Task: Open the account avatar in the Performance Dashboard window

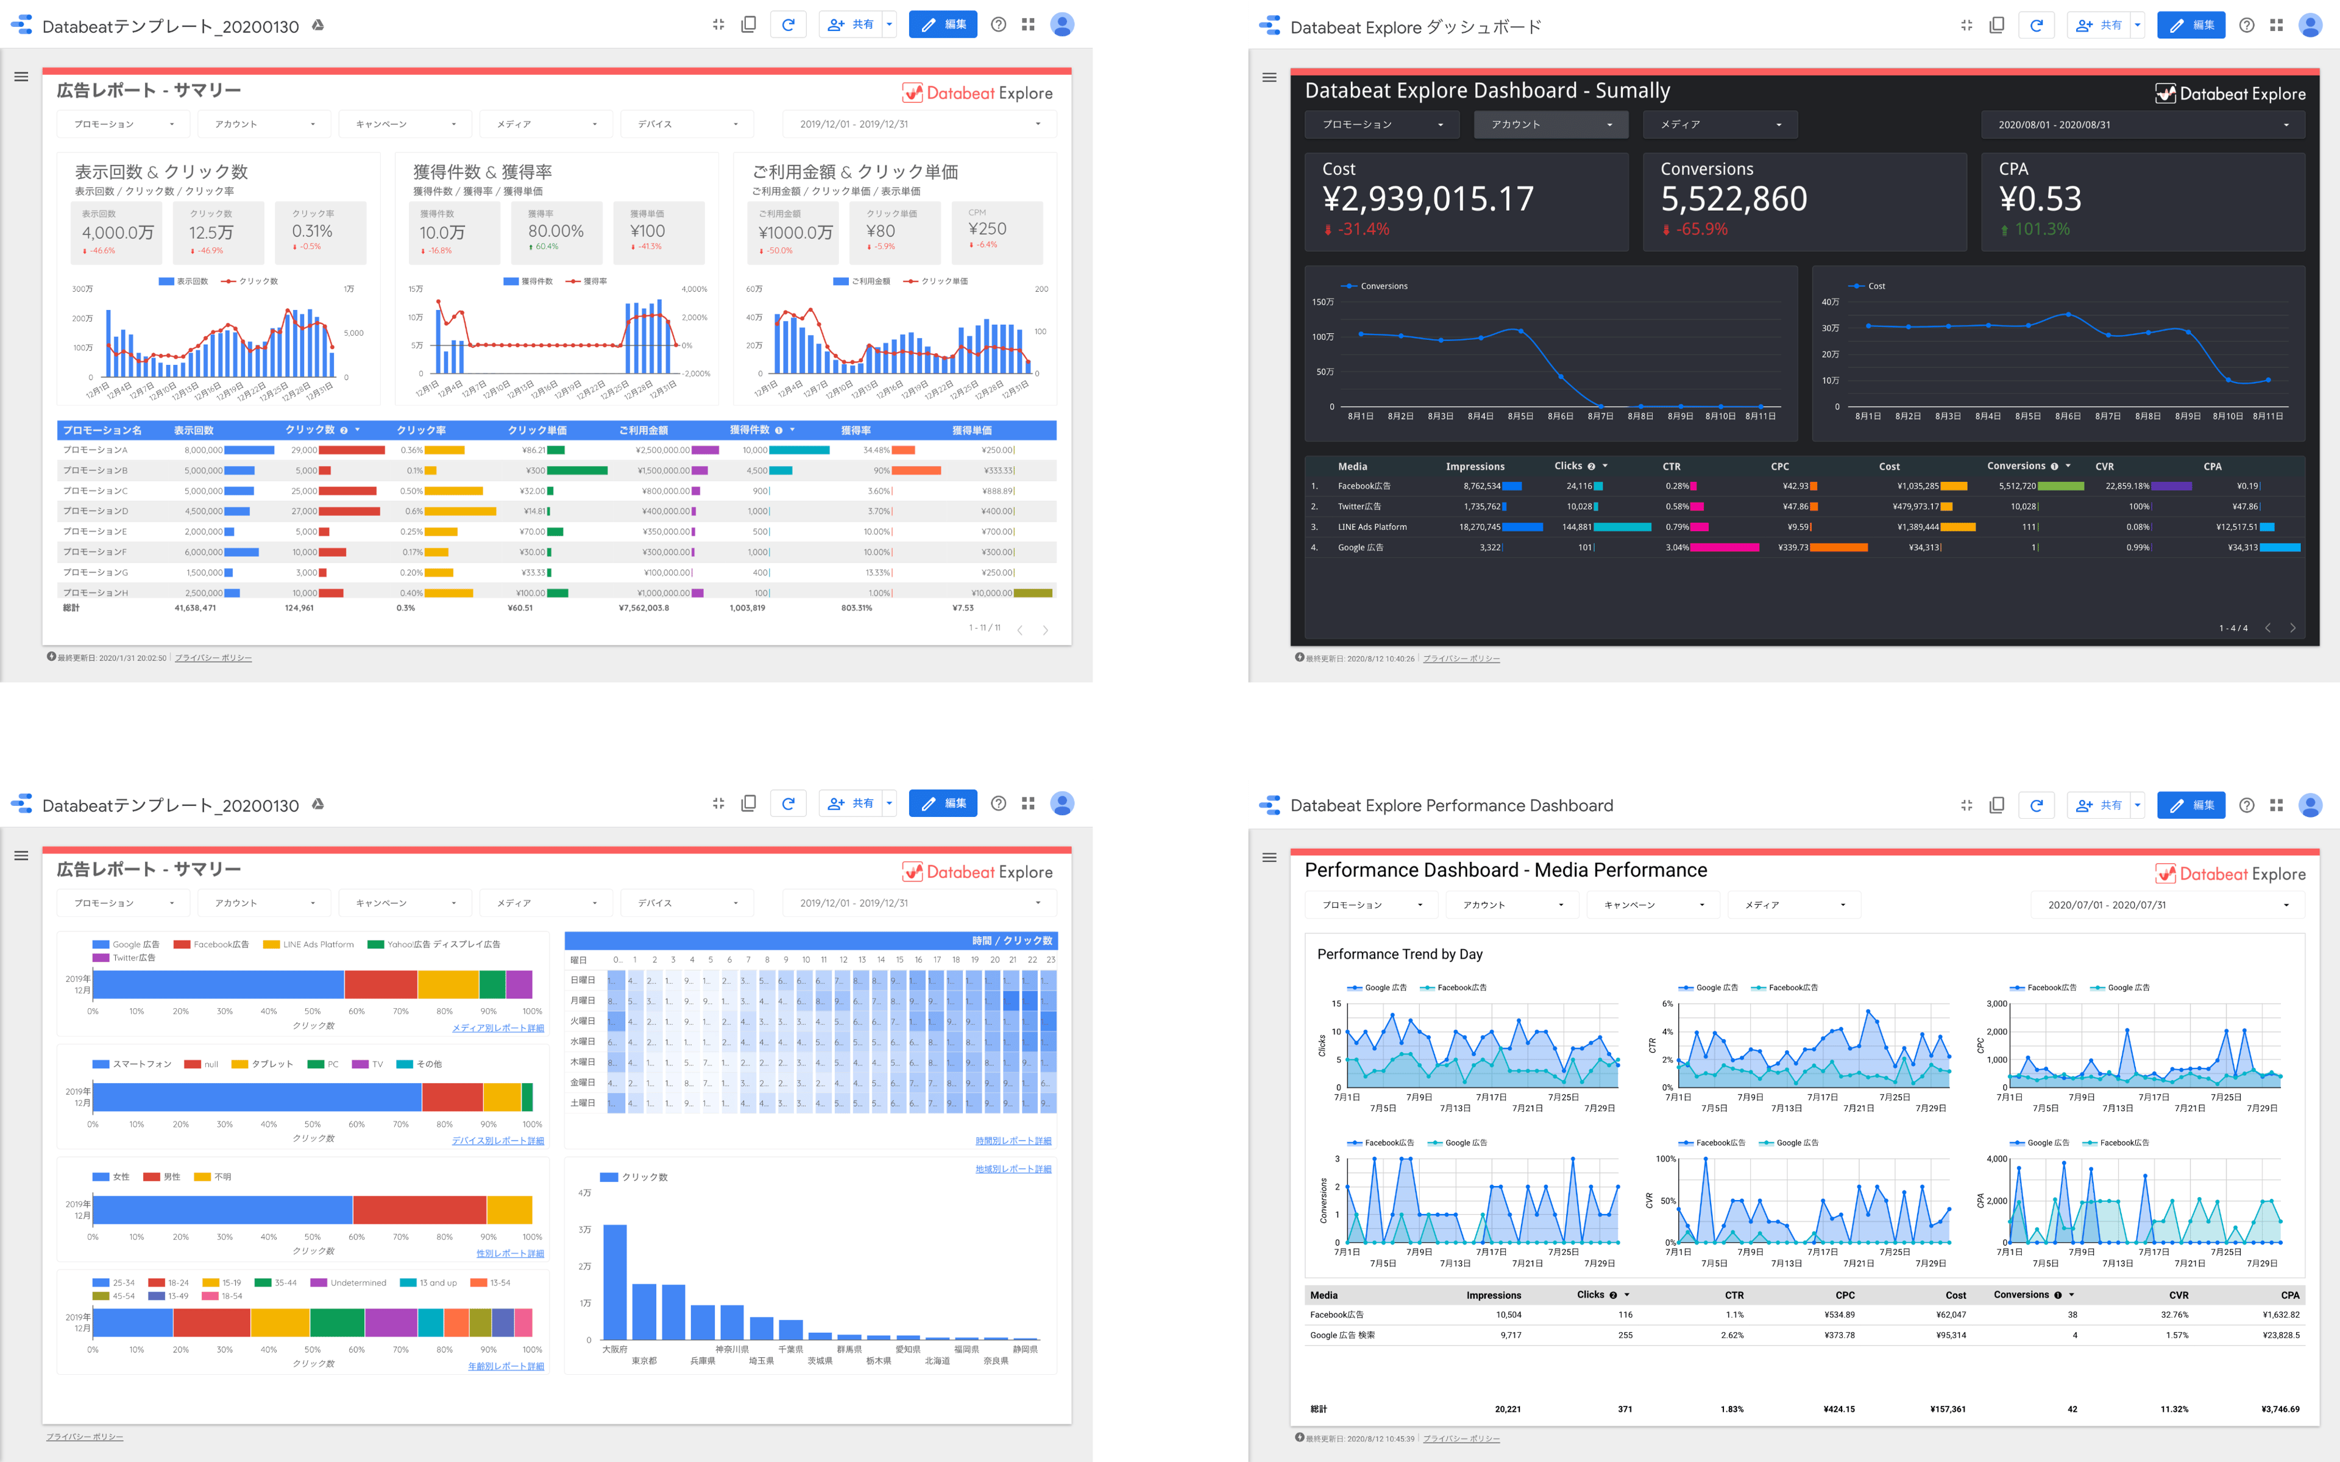Action: coord(2310,805)
